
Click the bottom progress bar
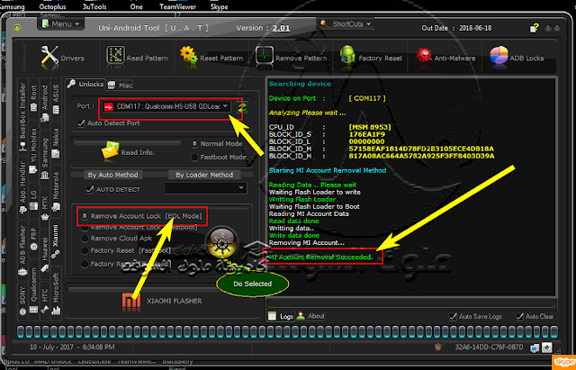pos(287,331)
